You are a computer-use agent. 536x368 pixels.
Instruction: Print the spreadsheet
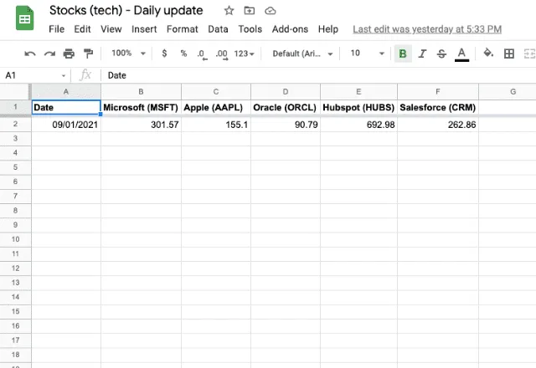click(x=69, y=54)
